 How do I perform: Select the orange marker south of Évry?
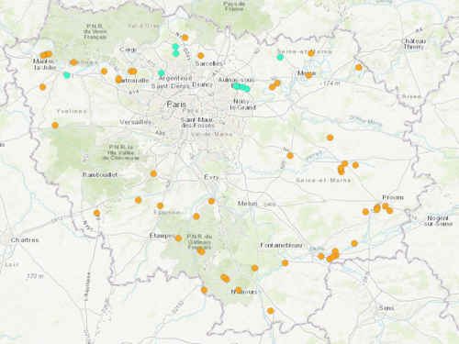[211, 201]
